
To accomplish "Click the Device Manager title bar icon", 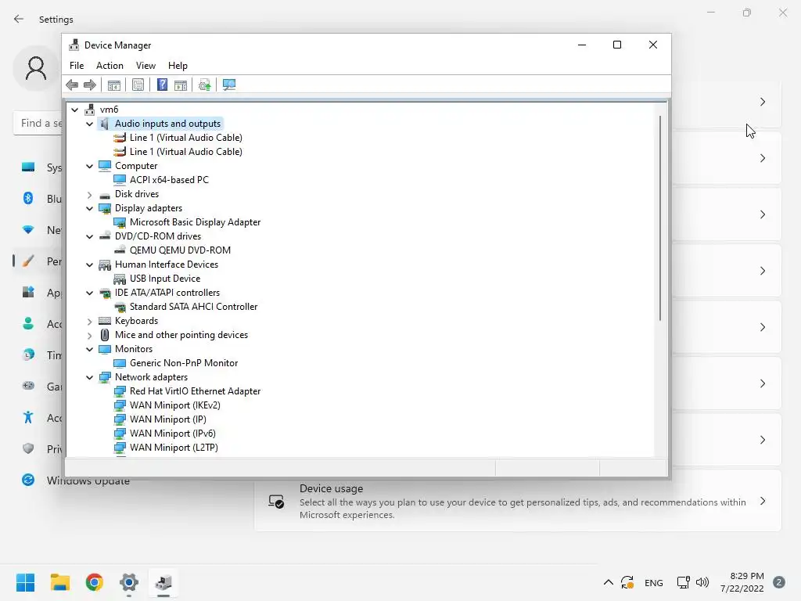I will click(x=74, y=45).
